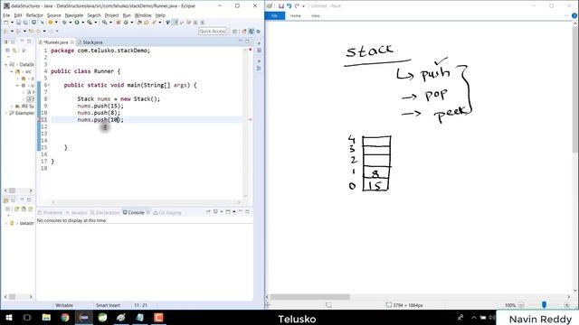
Task: Expand the JRE System Library node
Action: [x=12, y=107]
